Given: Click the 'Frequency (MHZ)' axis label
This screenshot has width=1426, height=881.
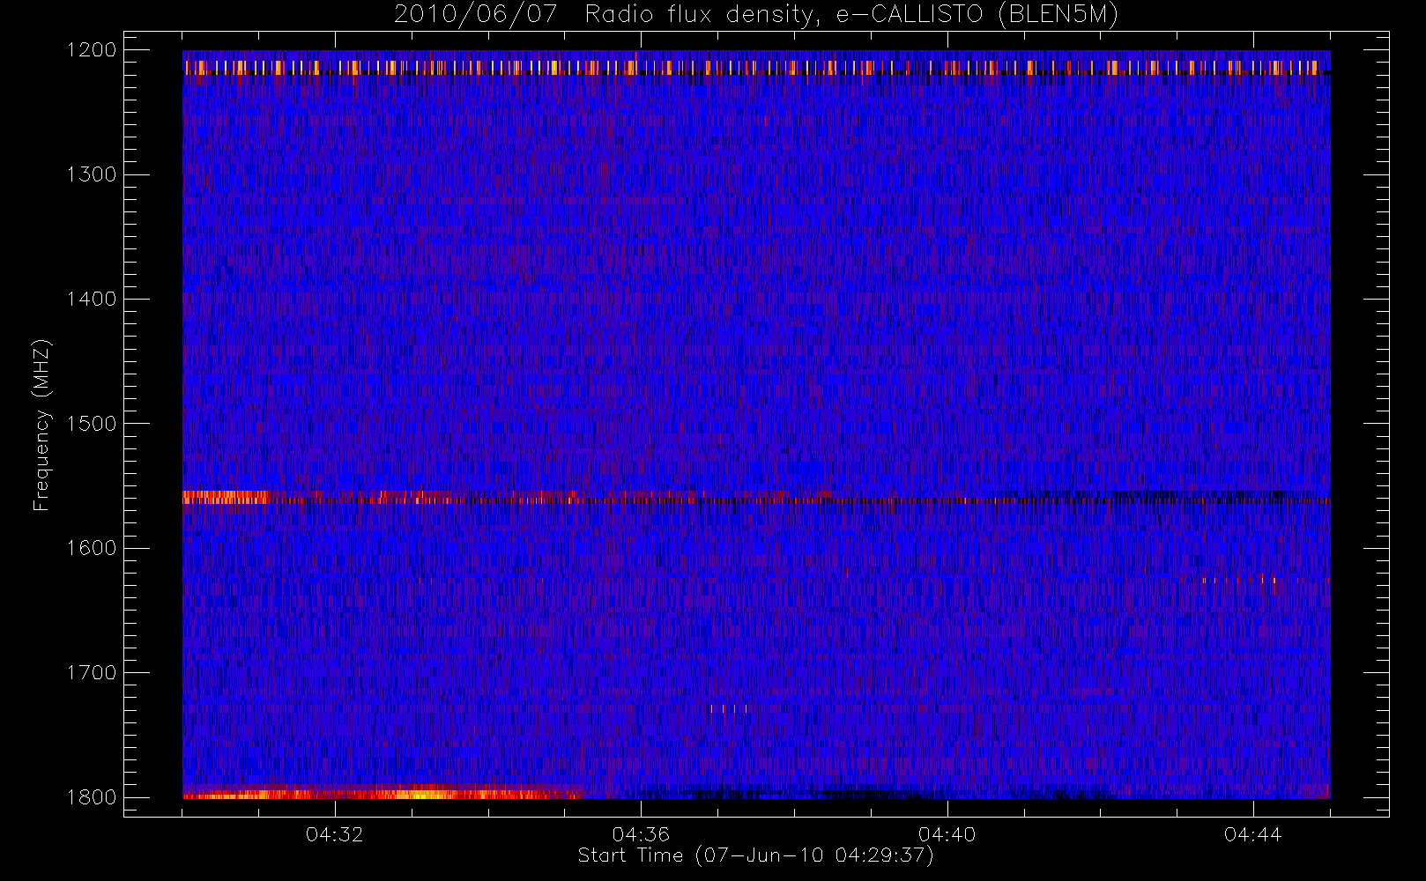Looking at the screenshot, I should tap(41, 425).
